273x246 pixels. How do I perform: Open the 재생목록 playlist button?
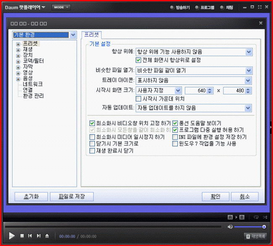(x=256, y=236)
